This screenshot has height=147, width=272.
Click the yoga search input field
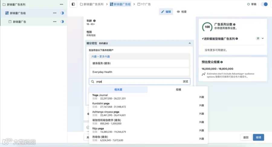139,82
